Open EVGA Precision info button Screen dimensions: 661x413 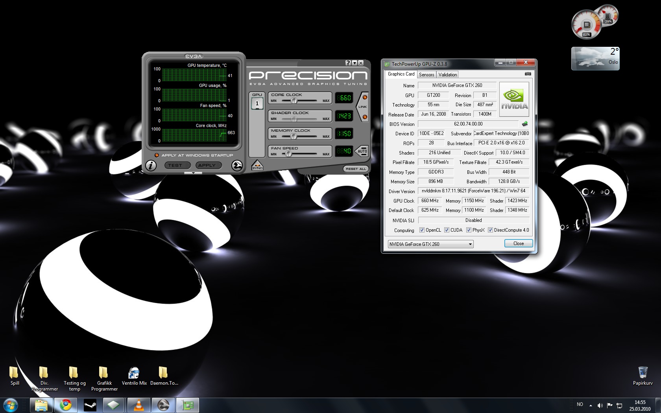click(x=151, y=166)
